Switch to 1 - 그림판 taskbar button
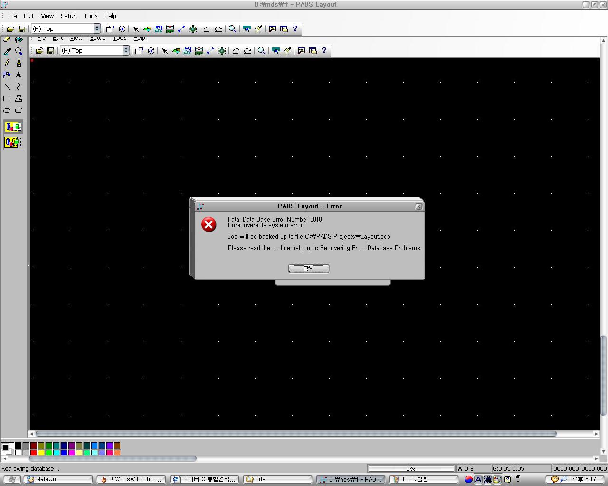The height and width of the screenshot is (486, 608). 424,479
